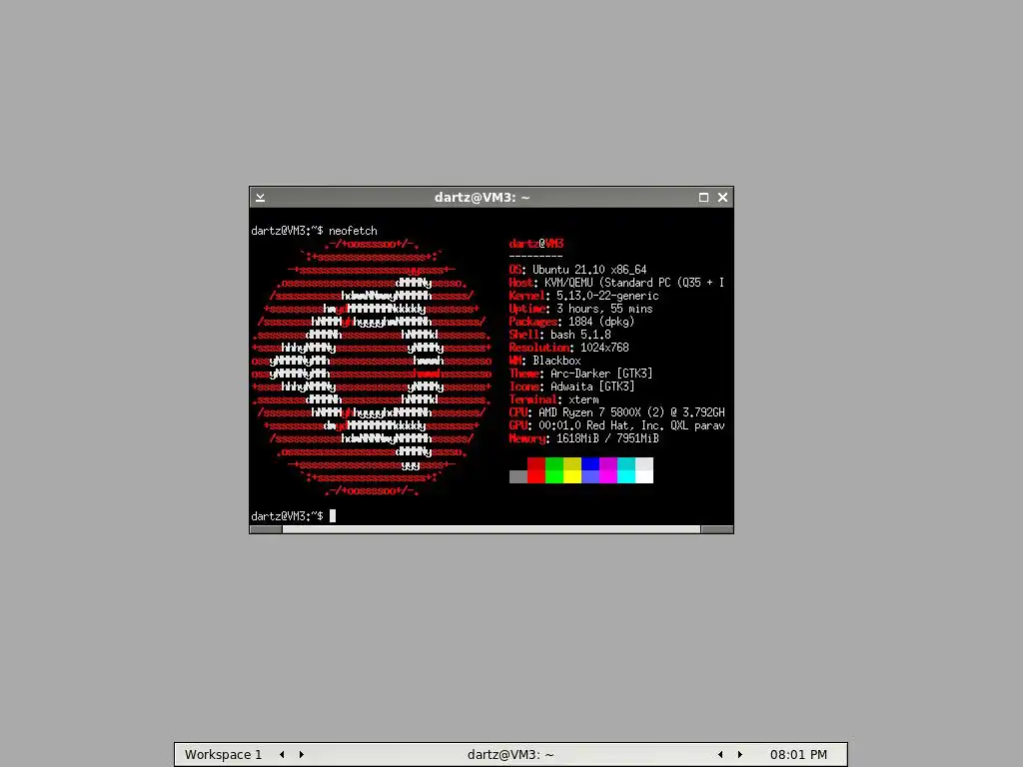Click the dartz@VM3 window label in toolbar

click(511, 755)
